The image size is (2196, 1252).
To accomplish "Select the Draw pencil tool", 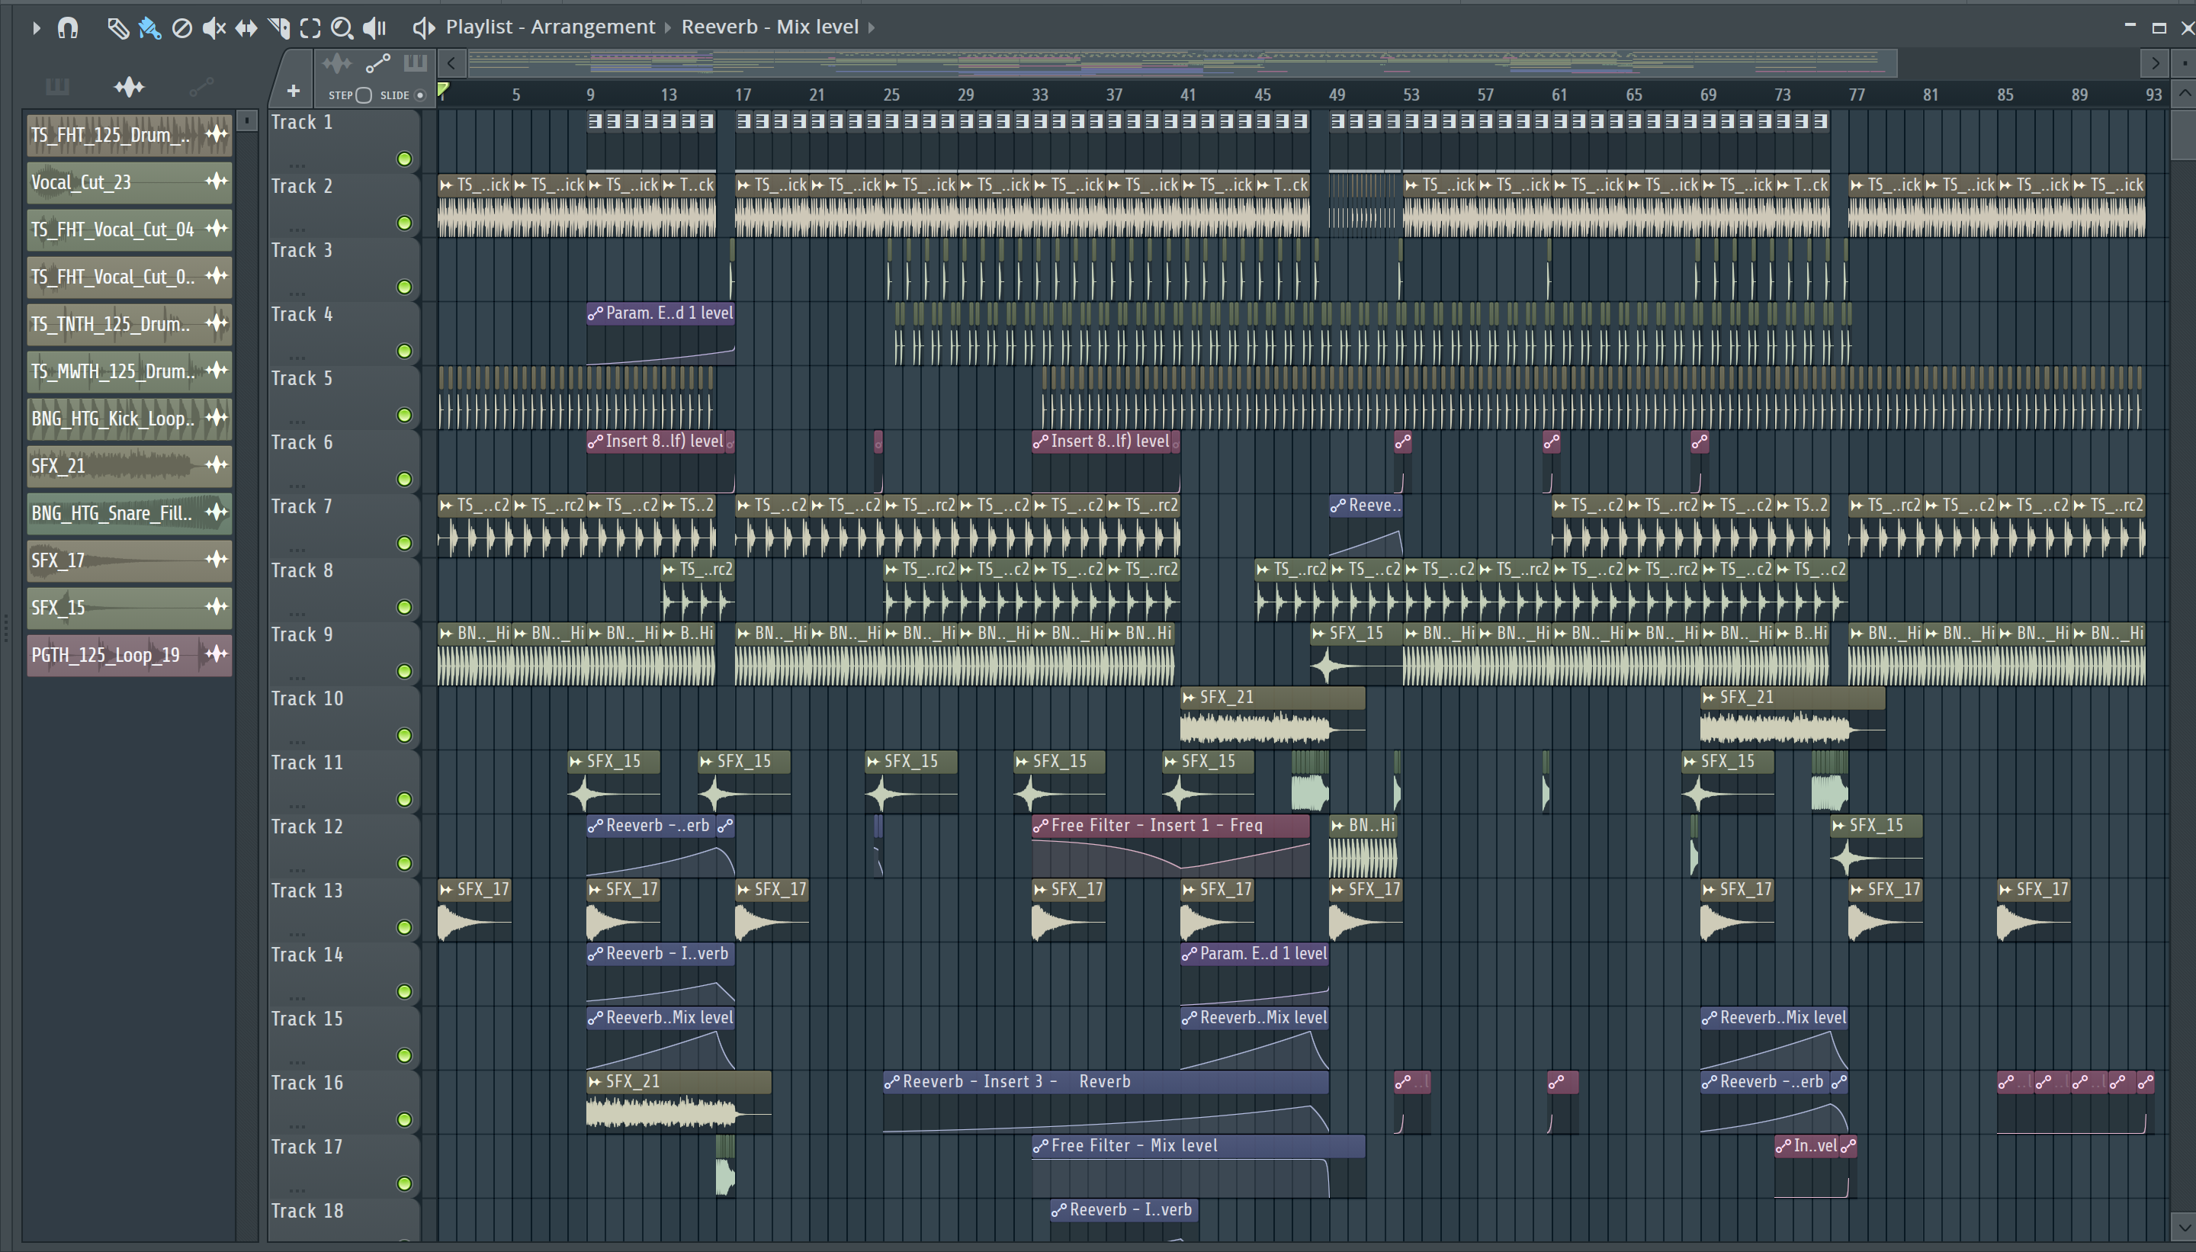I will 117,28.
